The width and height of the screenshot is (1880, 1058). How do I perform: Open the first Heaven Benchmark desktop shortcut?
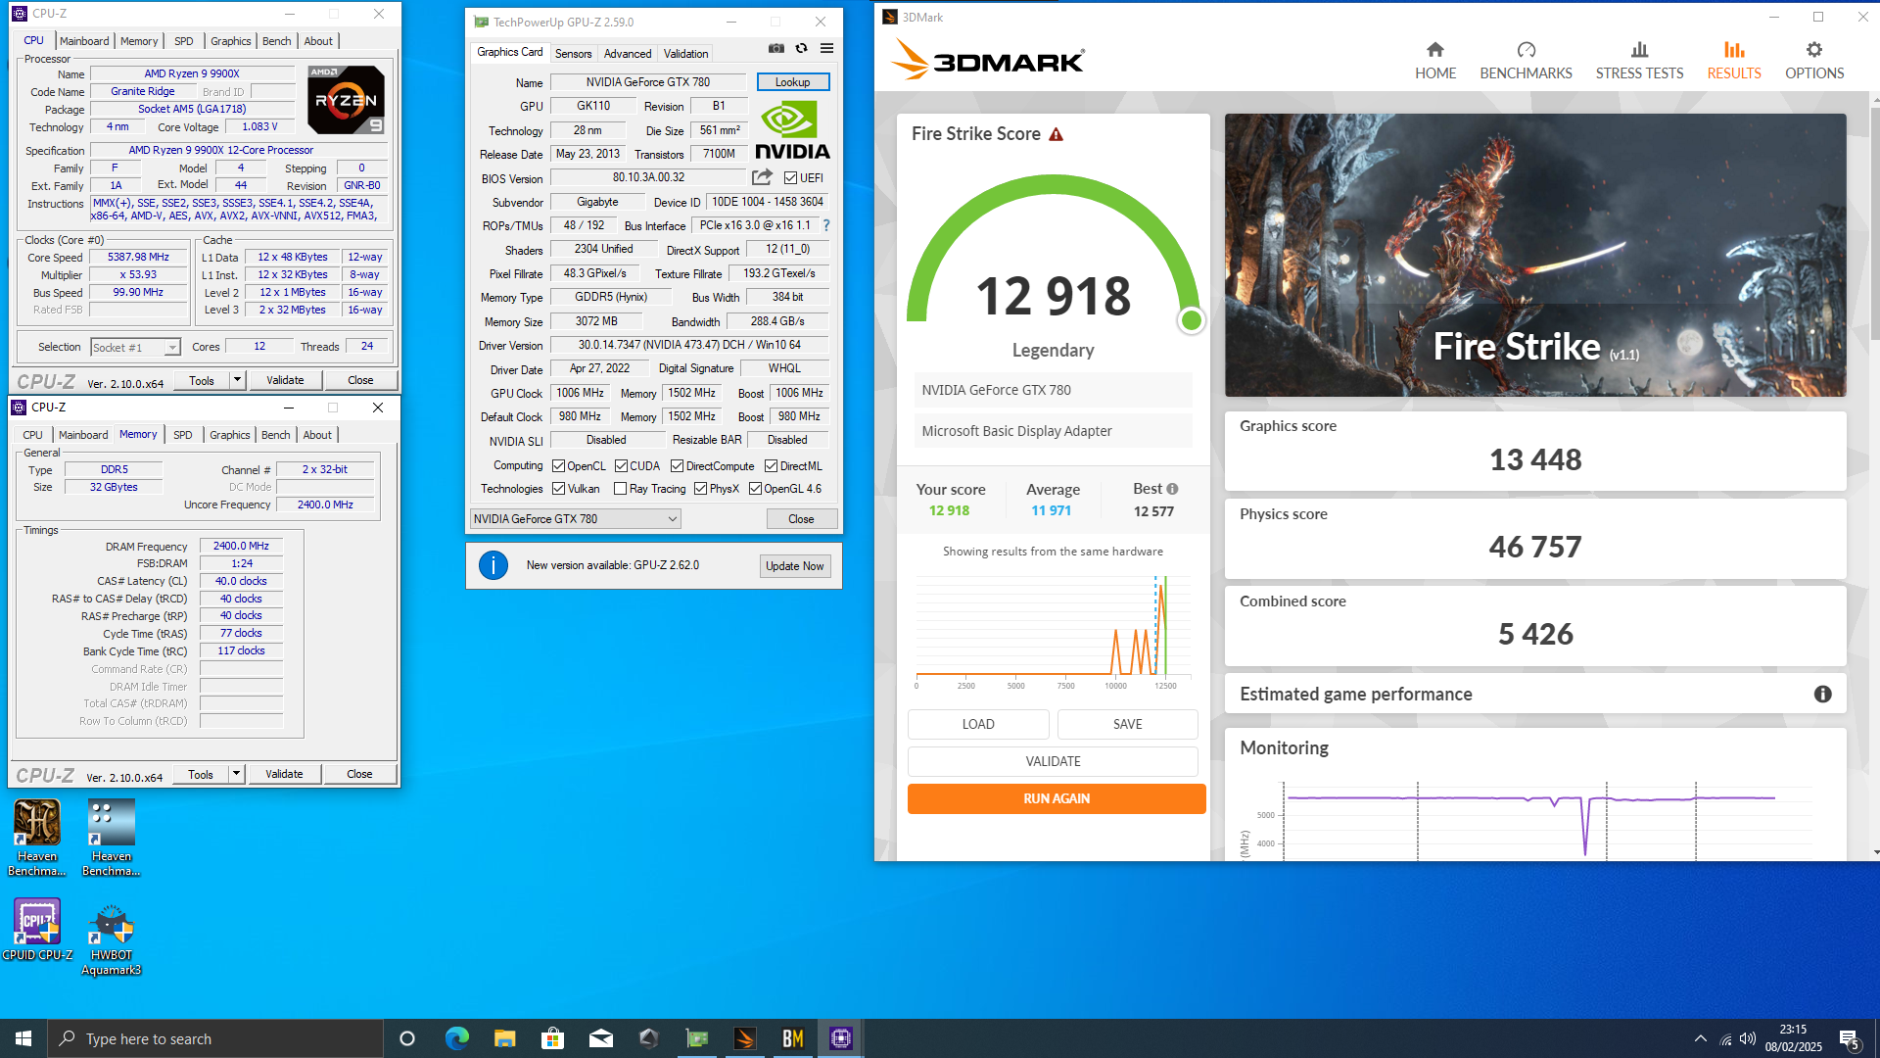click(37, 838)
